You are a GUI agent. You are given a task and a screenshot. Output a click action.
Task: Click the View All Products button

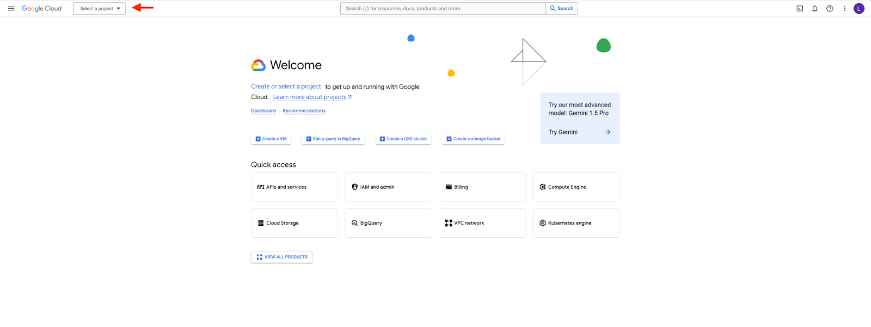281,257
